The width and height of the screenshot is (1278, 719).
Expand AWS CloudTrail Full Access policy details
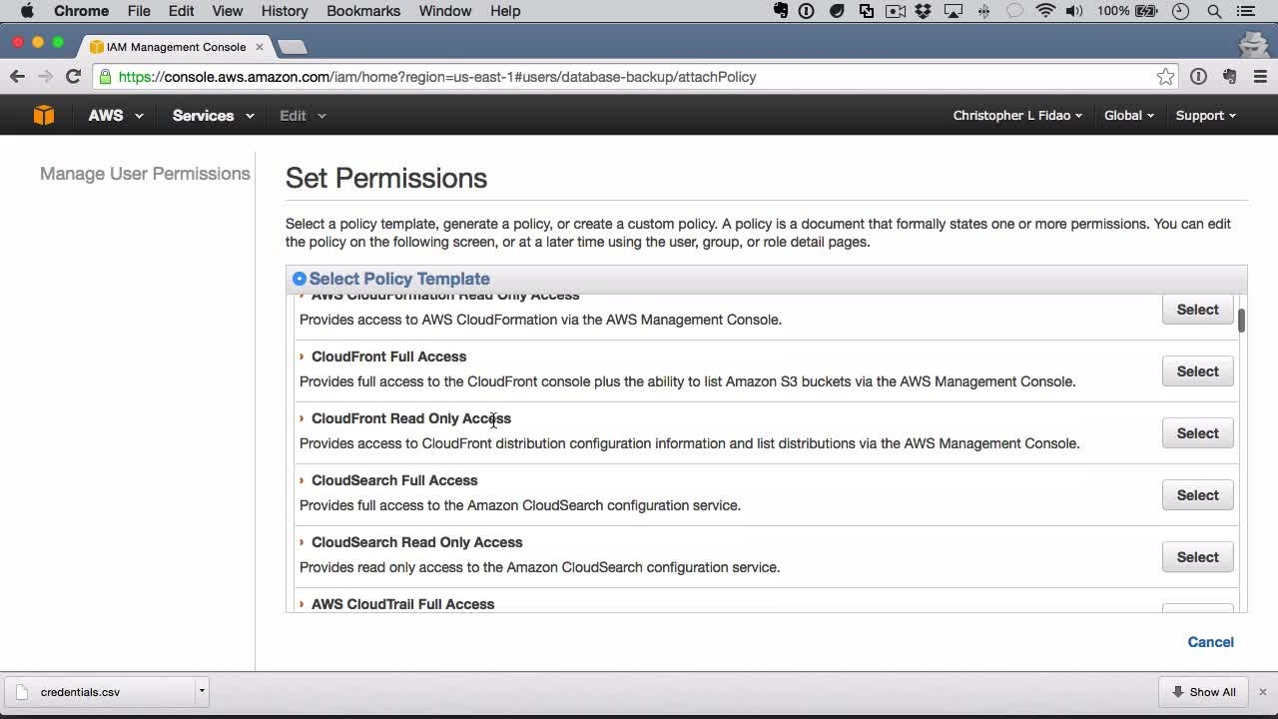(x=302, y=604)
